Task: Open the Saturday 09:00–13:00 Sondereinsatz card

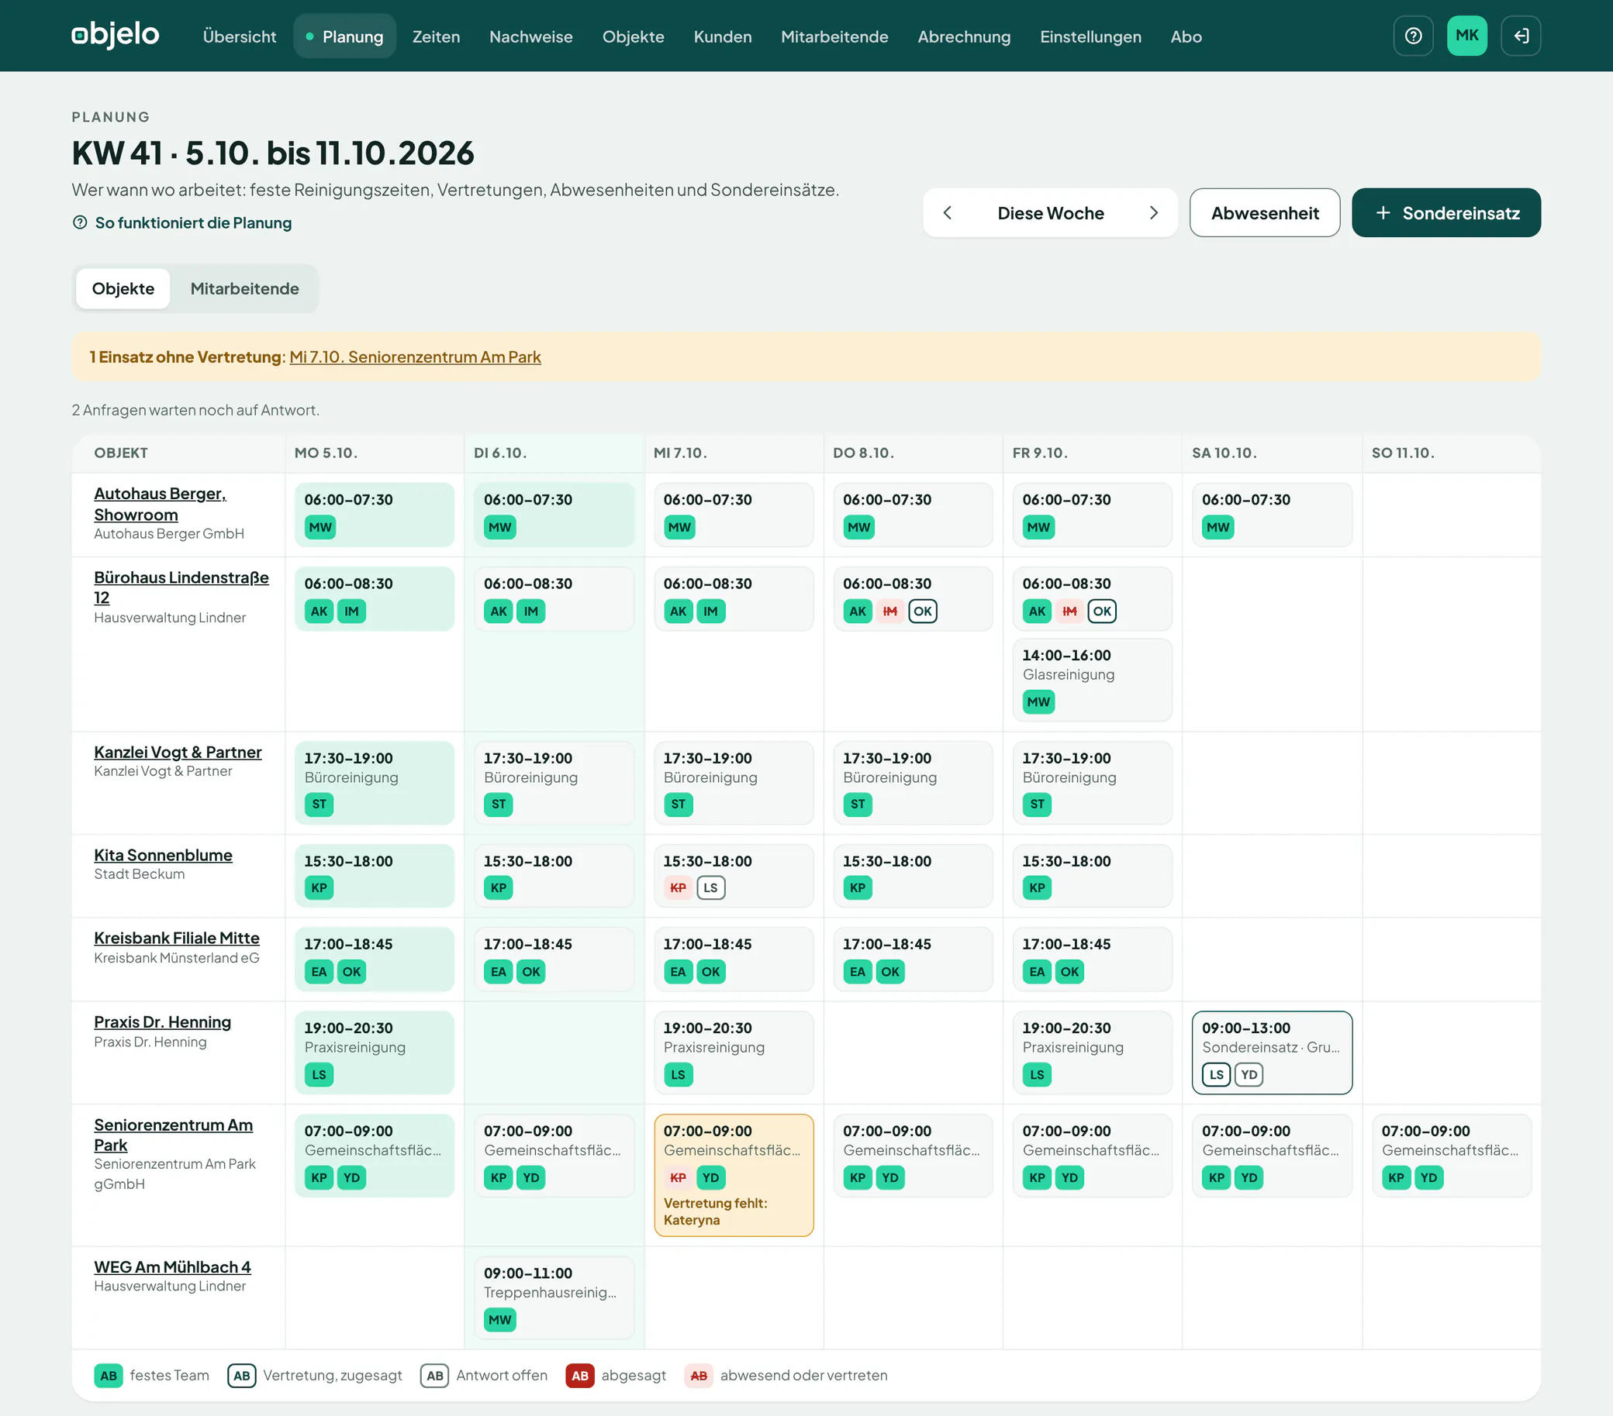Action: tap(1271, 1053)
